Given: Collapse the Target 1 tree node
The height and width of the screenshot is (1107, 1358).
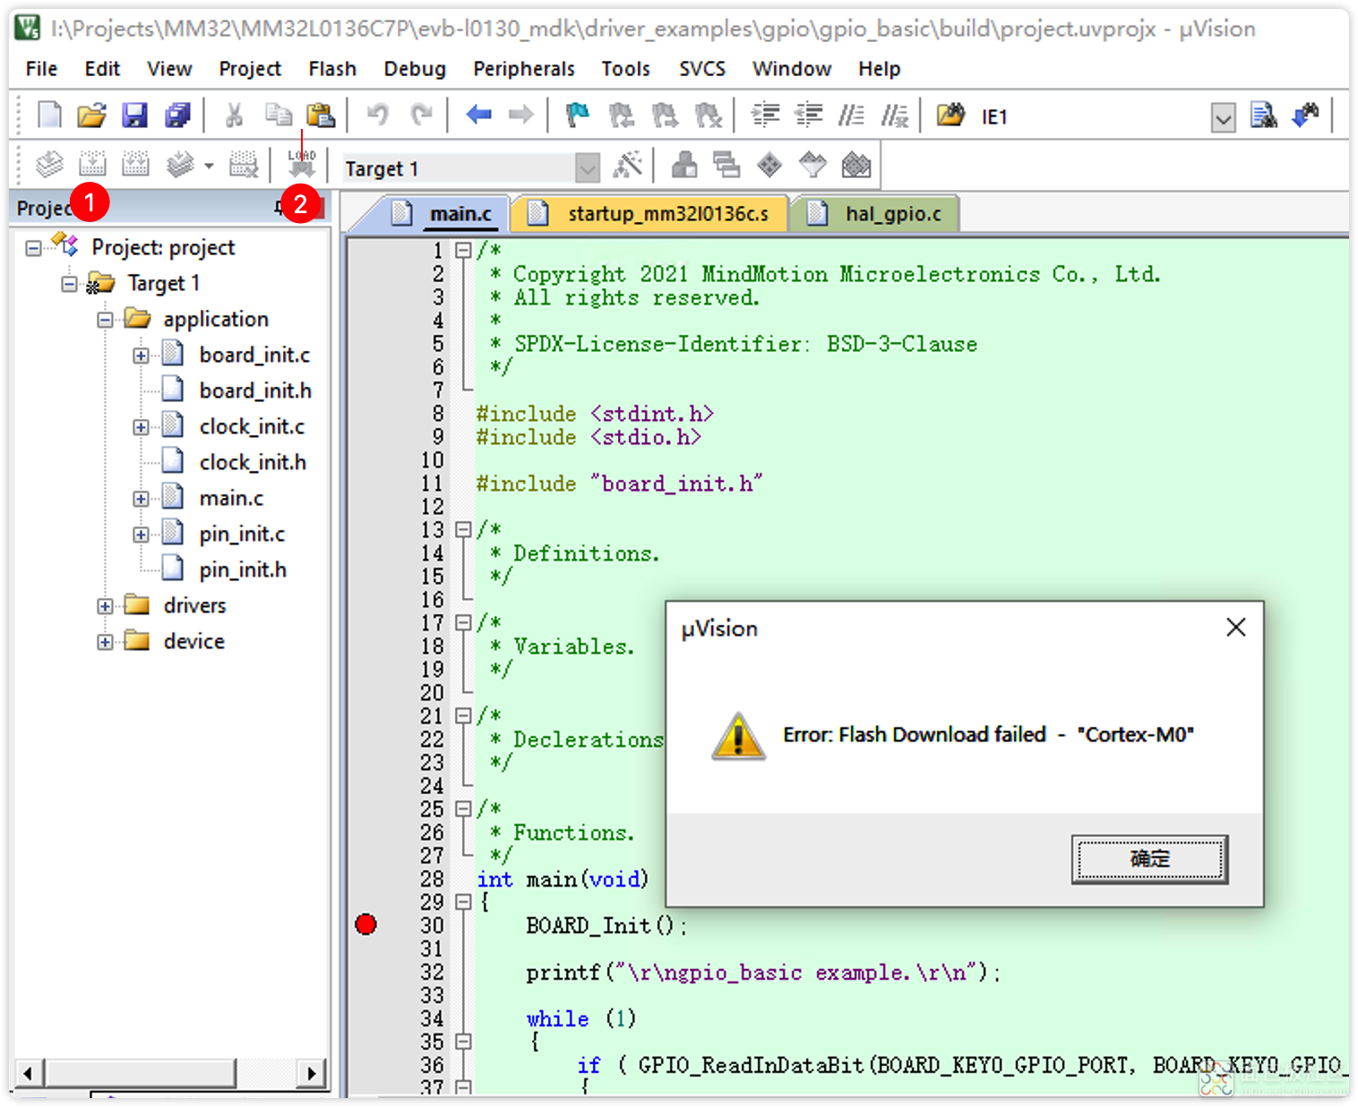Looking at the screenshot, I should coord(69,284).
